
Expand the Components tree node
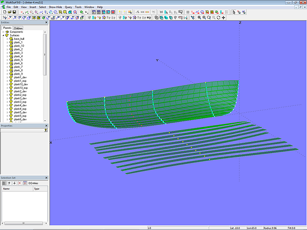click(4, 32)
